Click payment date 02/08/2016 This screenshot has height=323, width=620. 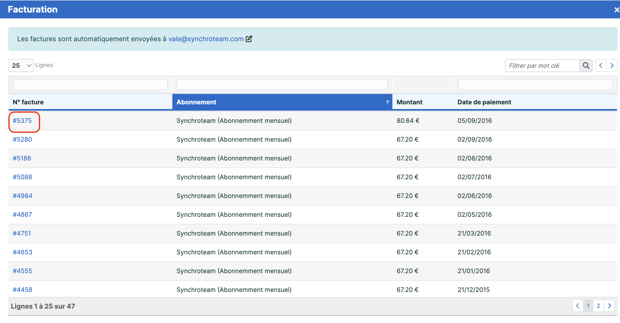pyautogui.click(x=475, y=158)
